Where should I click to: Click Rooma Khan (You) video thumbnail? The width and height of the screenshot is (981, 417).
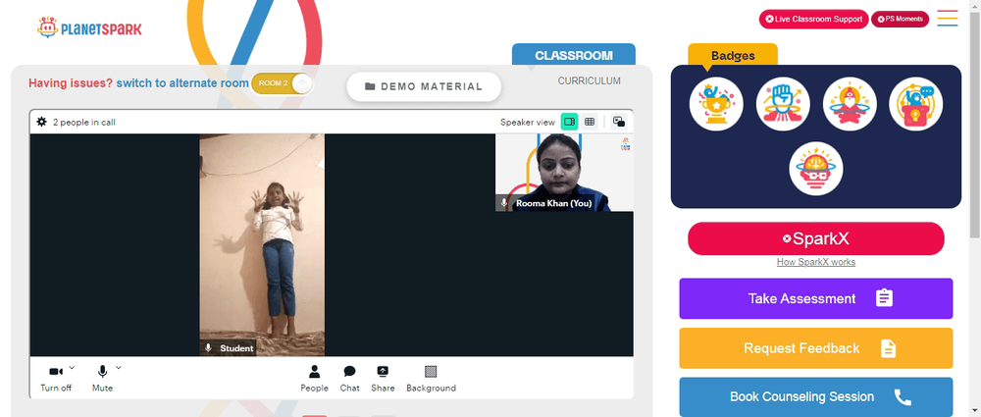(x=564, y=172)
